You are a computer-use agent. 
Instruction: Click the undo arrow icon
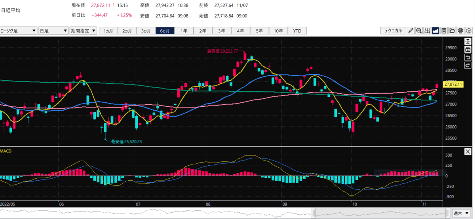(468, 57)
